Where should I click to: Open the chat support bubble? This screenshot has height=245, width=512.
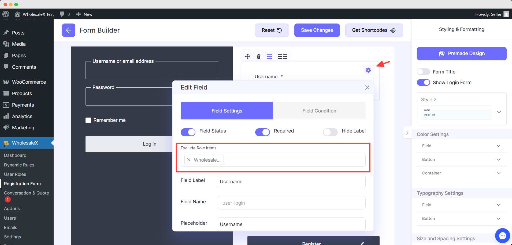point(502,236)
